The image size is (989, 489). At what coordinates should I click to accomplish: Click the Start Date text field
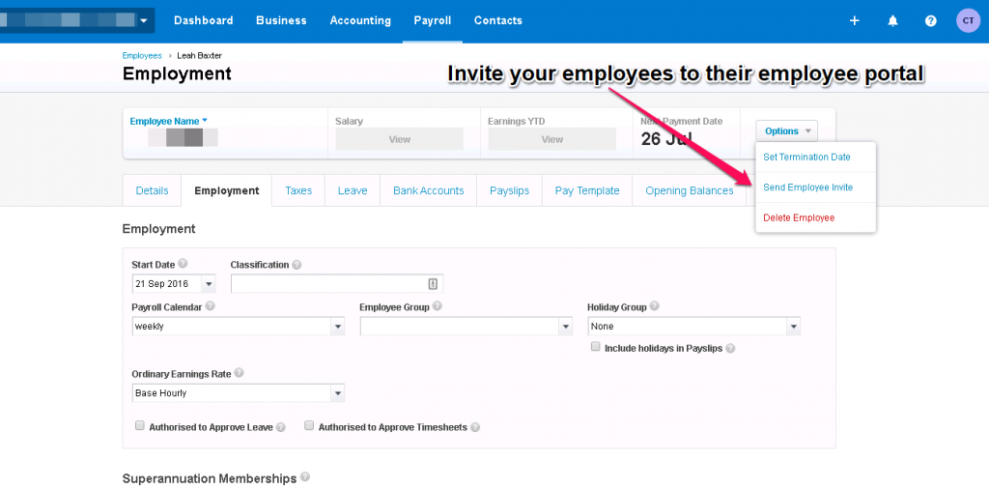click(x=166, y=284)
